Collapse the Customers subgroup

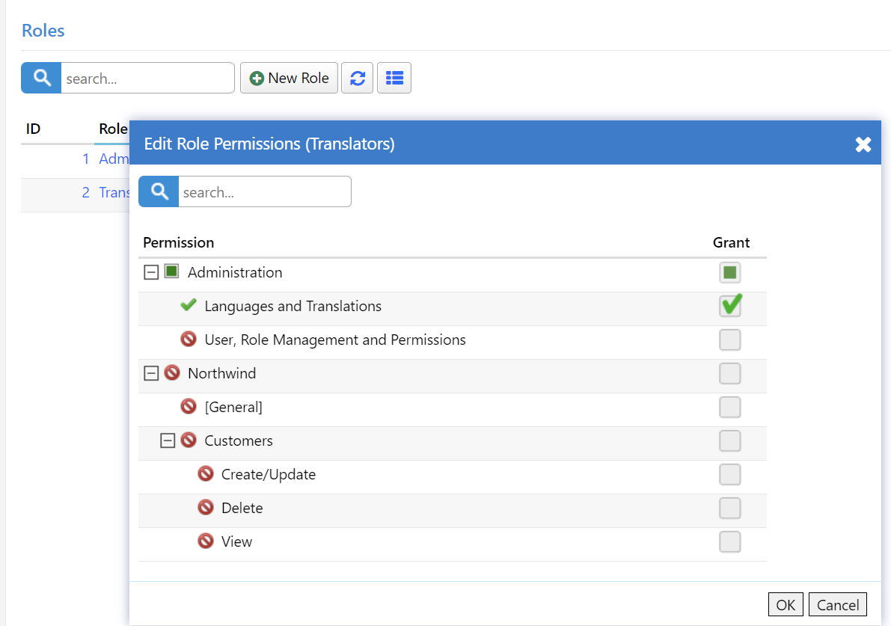coord(168,441)
